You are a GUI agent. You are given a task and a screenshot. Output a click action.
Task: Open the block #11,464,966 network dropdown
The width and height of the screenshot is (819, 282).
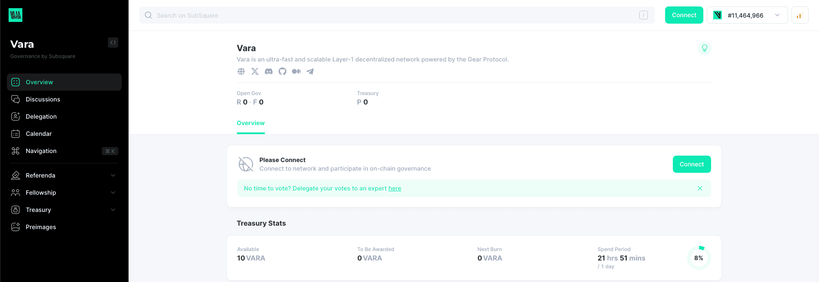747,15
